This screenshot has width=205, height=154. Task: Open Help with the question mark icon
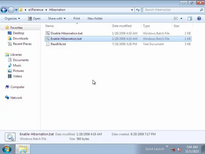click(199, 18)
